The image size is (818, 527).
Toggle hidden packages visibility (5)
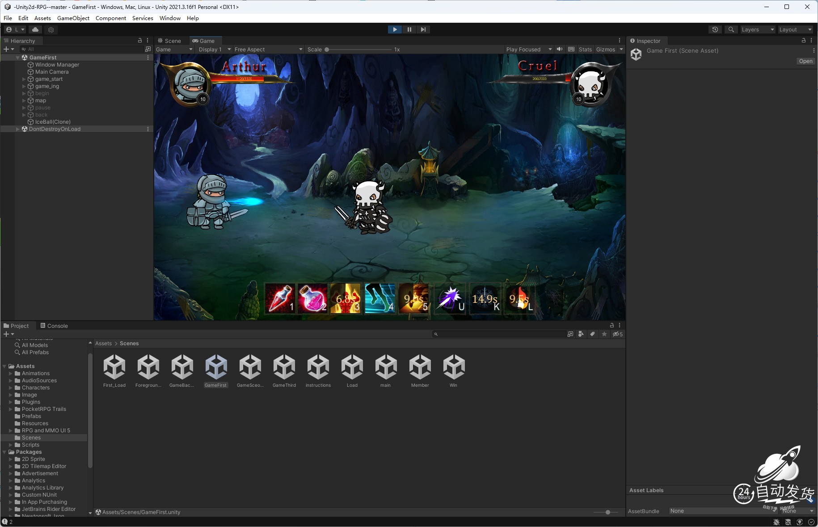tap(618, 334)
